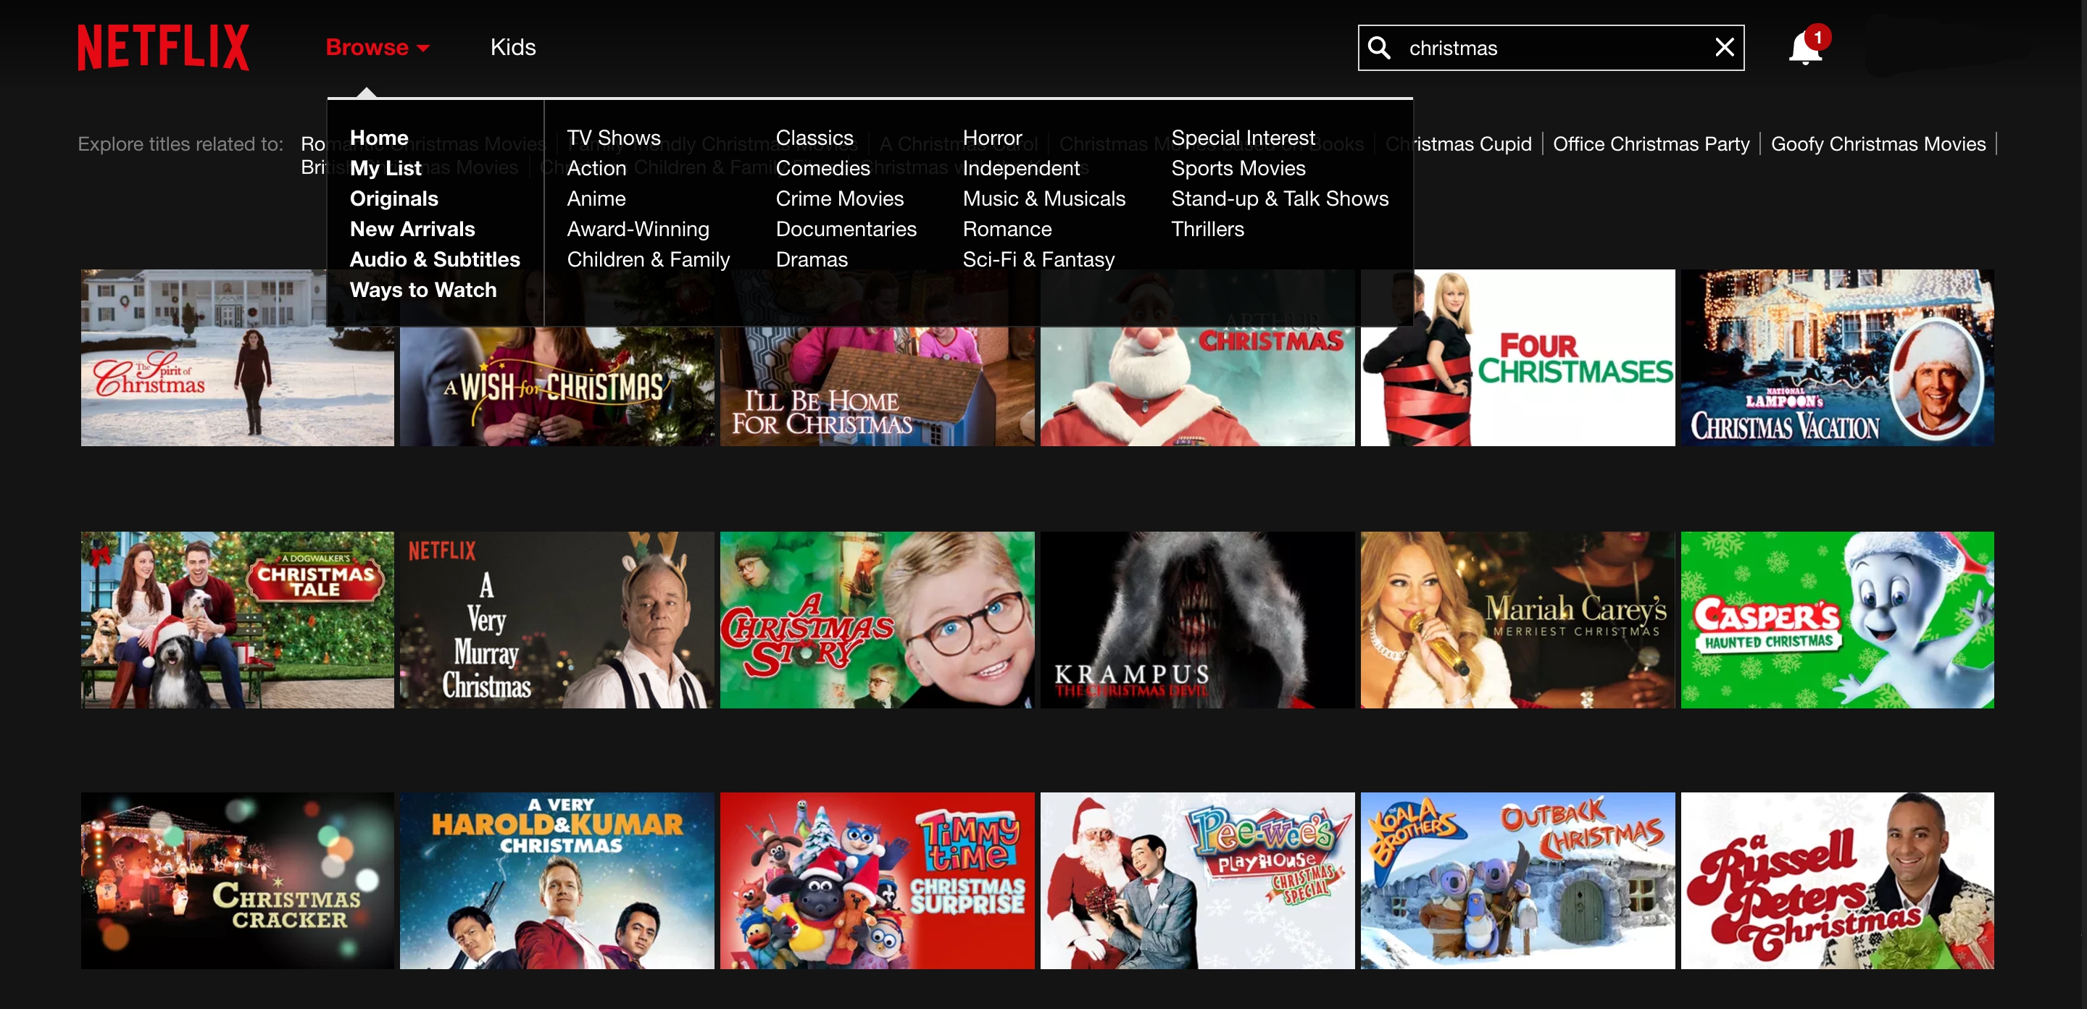Image resolution: width=2087 pixels, height=1009 pixels.
Task: Open the Horror genre
Action: (991, 138)
